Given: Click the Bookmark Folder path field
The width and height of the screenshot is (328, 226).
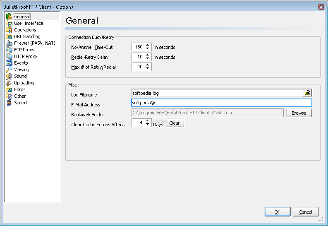Looking at the screenshot, I should coord(208,113).
